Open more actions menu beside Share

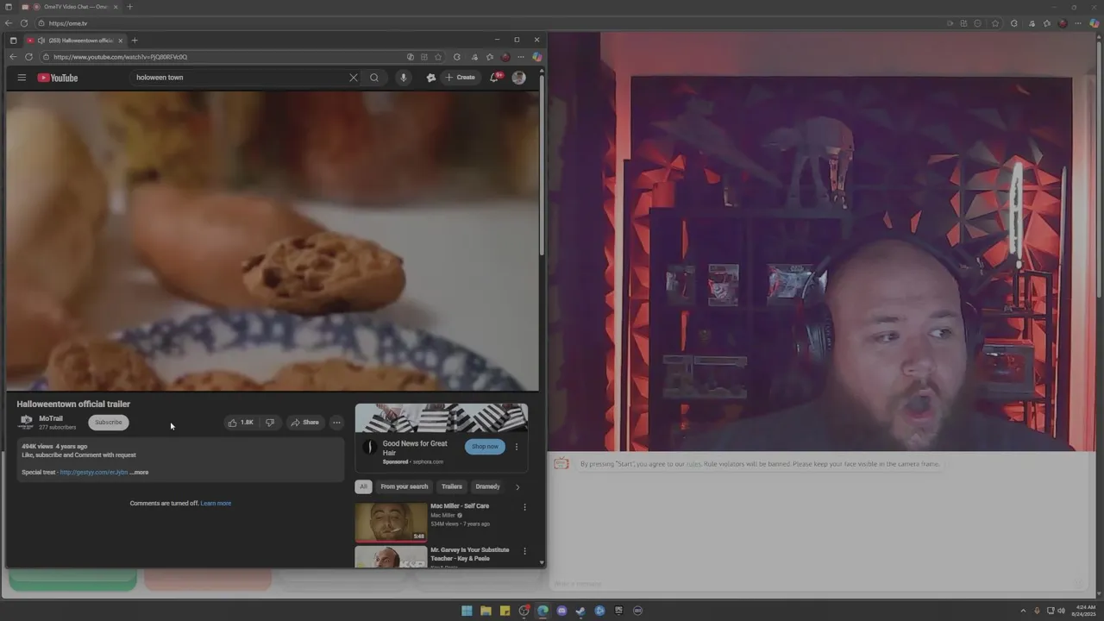[x=336, y=423]
